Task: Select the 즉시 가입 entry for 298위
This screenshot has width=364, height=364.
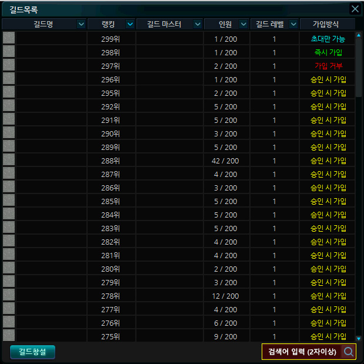Action: (x=328, y=52)
